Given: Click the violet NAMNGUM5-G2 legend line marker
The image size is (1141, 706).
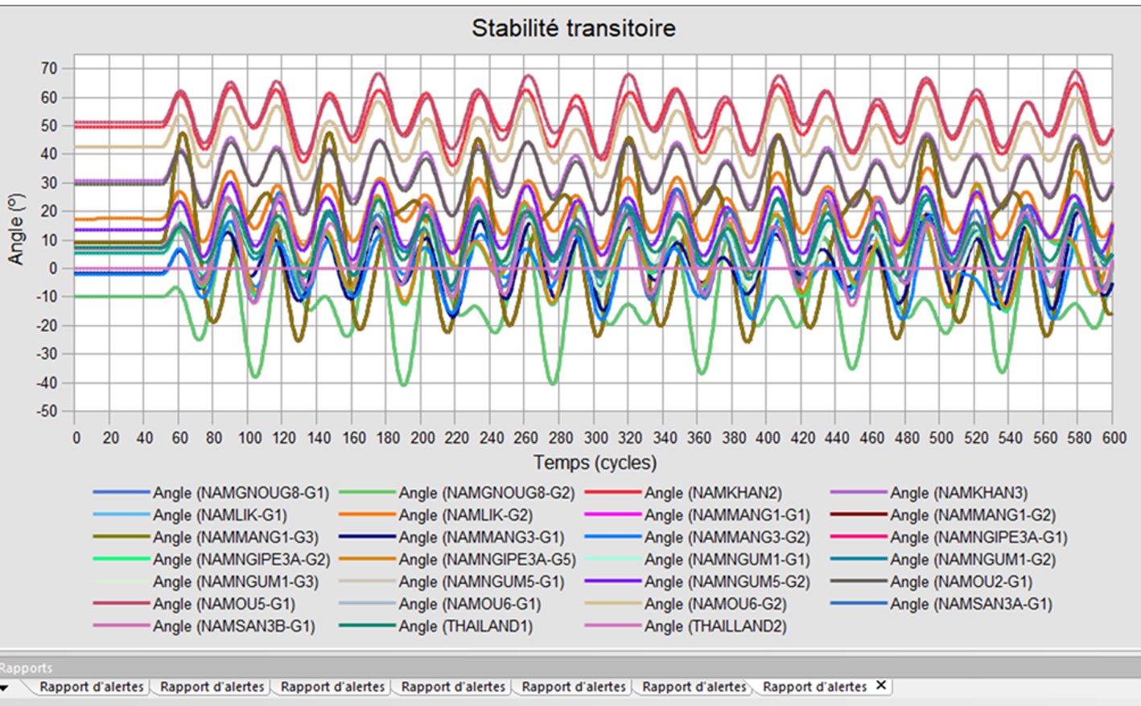Looking at the screenshot, I should [612, 581].
